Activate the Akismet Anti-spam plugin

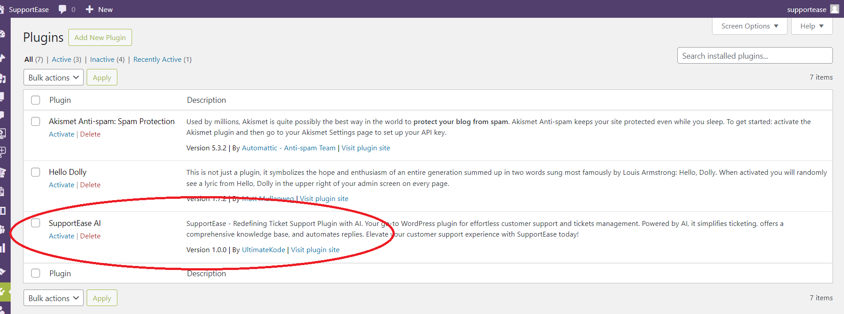(61, 134)
